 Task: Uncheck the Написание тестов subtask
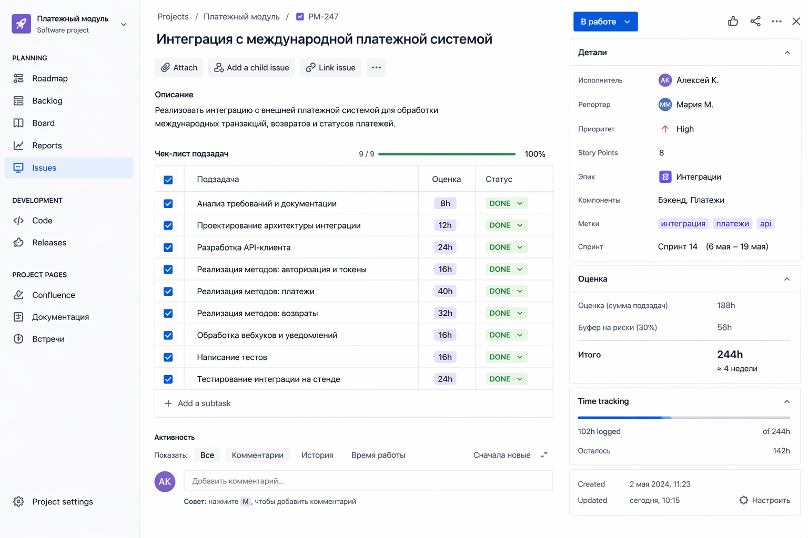point(168,357)
